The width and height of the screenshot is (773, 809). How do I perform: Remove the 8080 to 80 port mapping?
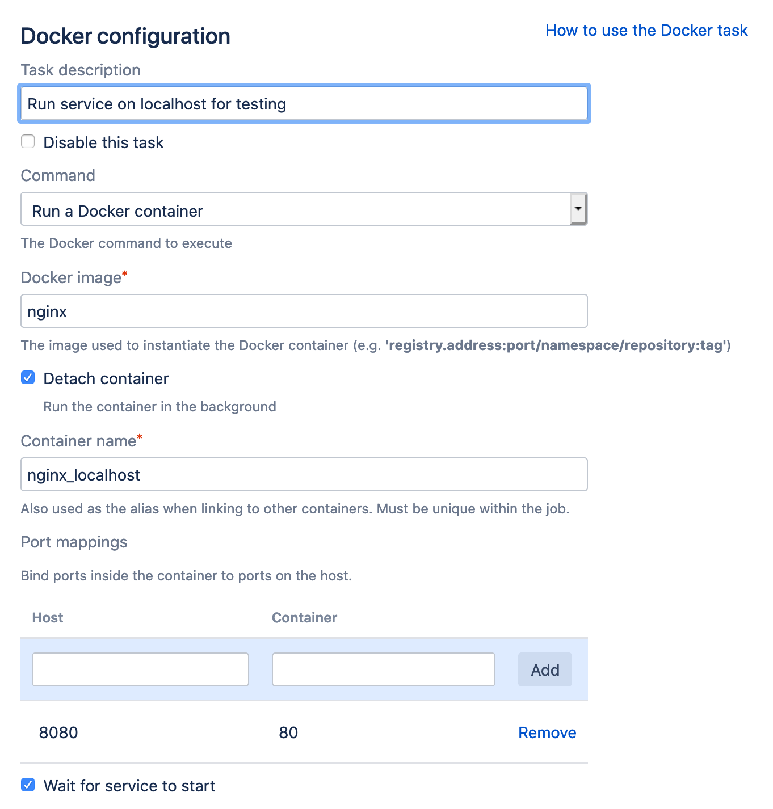point(547,733)
